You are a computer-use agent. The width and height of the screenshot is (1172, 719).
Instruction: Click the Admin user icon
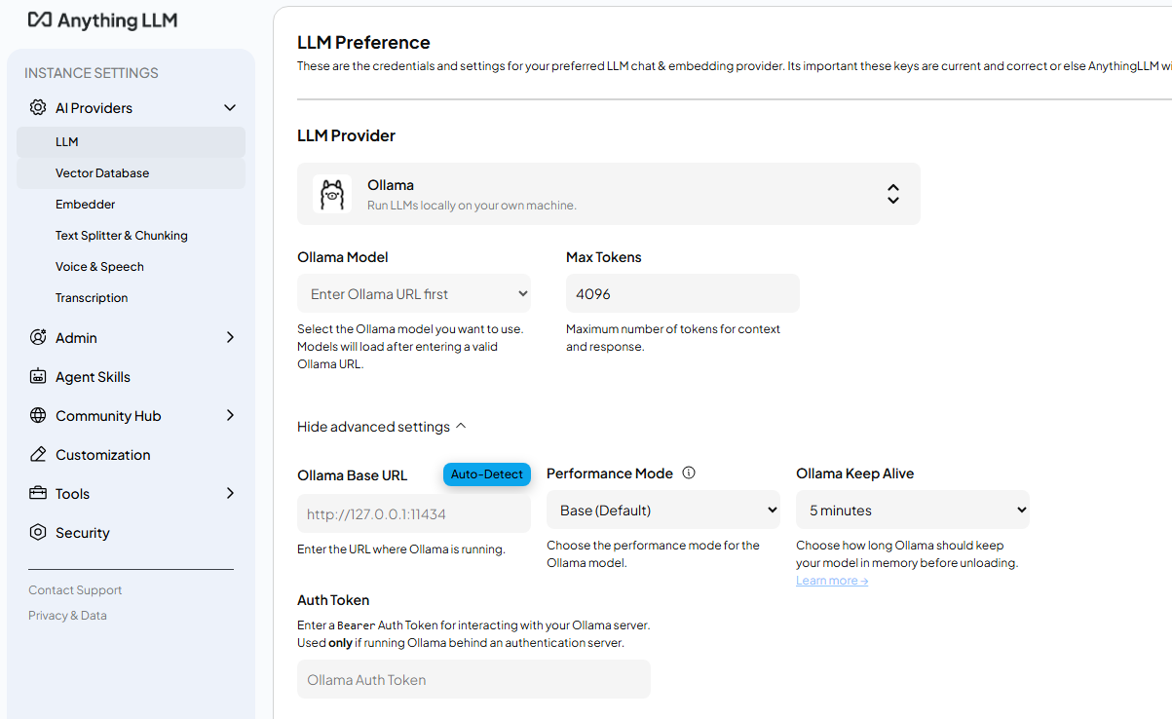coord(38,337)
